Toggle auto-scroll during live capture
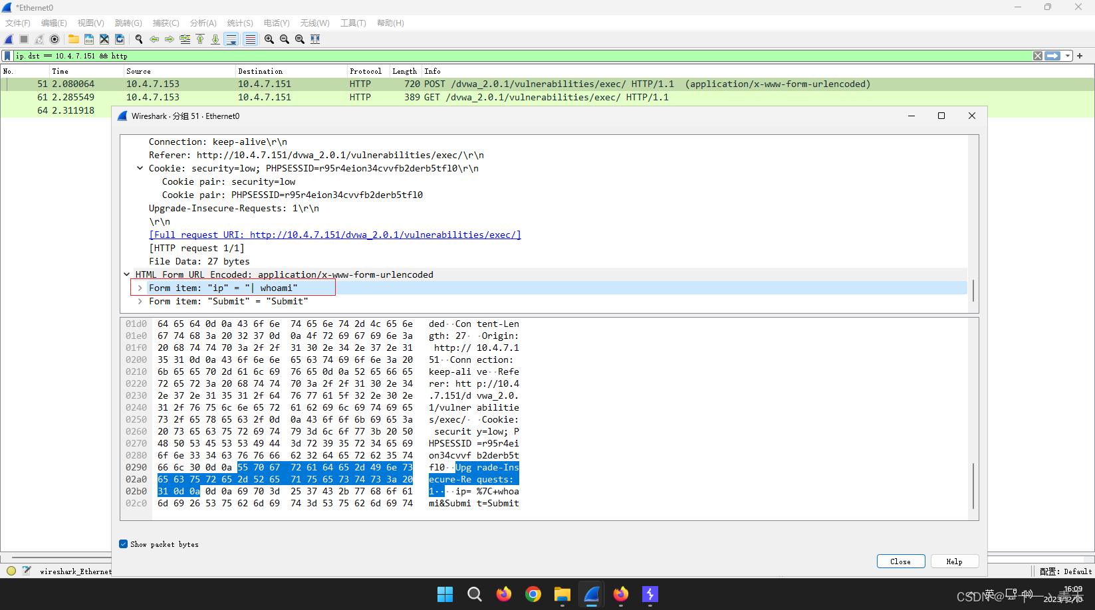1095x610 pixels. [231, 39]
